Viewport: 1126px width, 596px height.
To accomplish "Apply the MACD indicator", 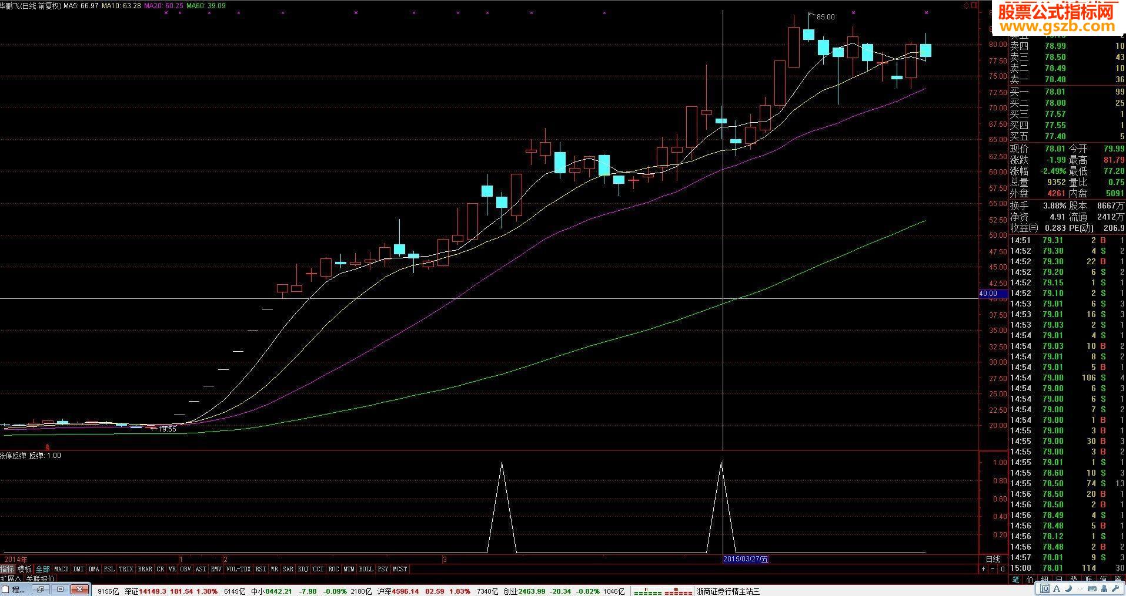I will click(61, 569).
